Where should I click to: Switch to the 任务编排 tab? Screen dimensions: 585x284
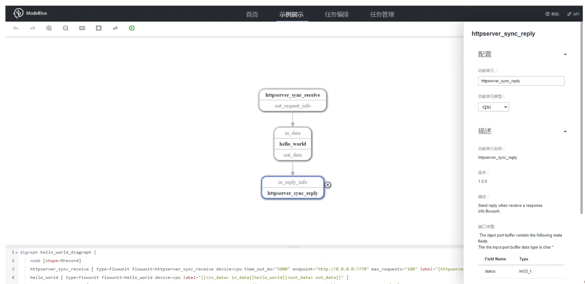point(337,14)
